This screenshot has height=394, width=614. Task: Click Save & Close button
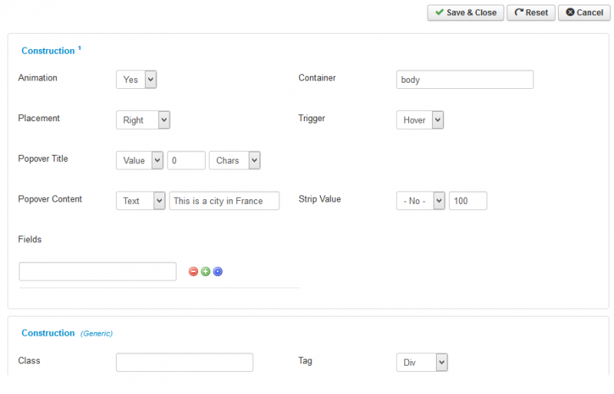tap(466, 12)
